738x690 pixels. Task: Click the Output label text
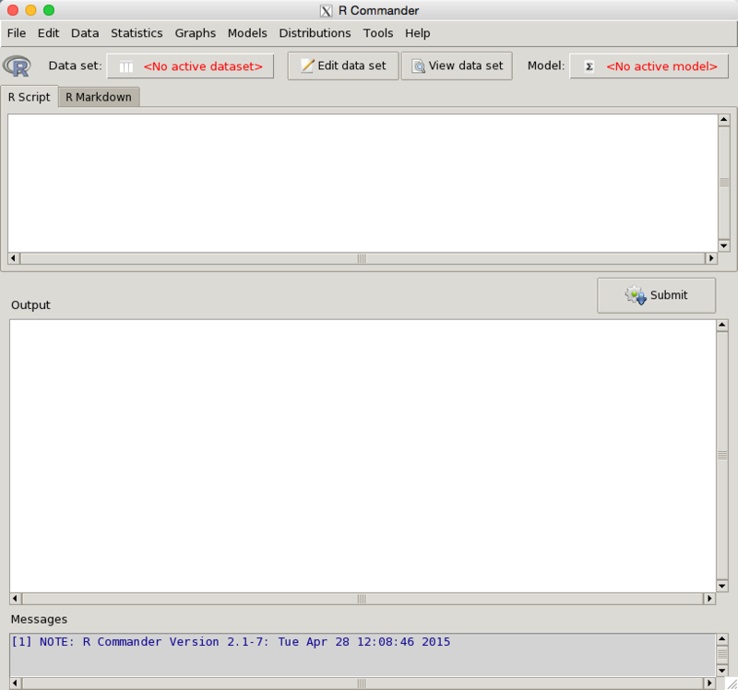pos(30,305)
